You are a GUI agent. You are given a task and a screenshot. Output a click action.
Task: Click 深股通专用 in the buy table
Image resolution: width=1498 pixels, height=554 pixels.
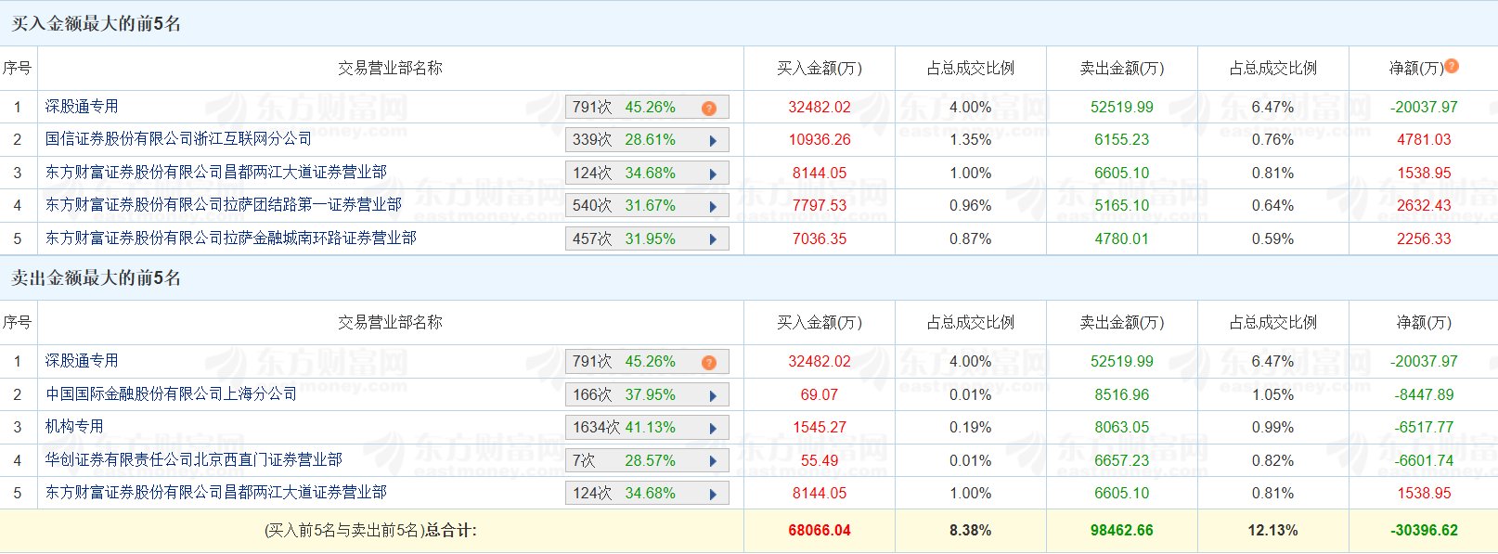coord(82,107)
